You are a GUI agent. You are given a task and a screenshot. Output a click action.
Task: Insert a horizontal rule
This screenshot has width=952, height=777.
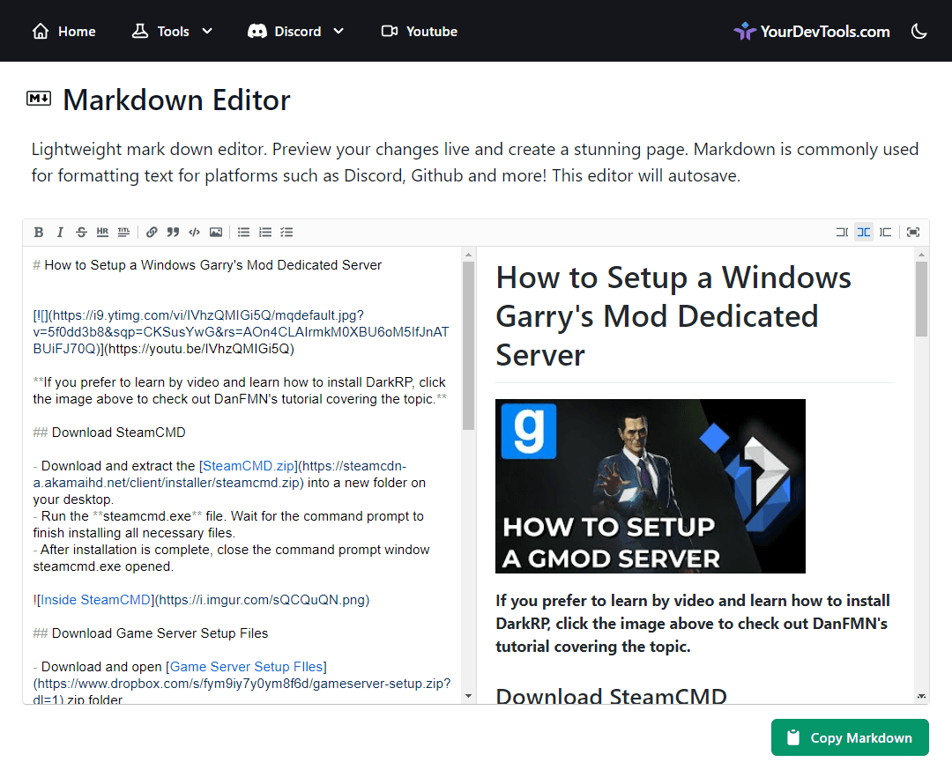102,232
